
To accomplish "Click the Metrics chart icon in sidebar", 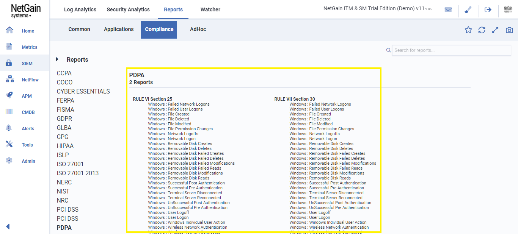I will [x=9, y=47].
